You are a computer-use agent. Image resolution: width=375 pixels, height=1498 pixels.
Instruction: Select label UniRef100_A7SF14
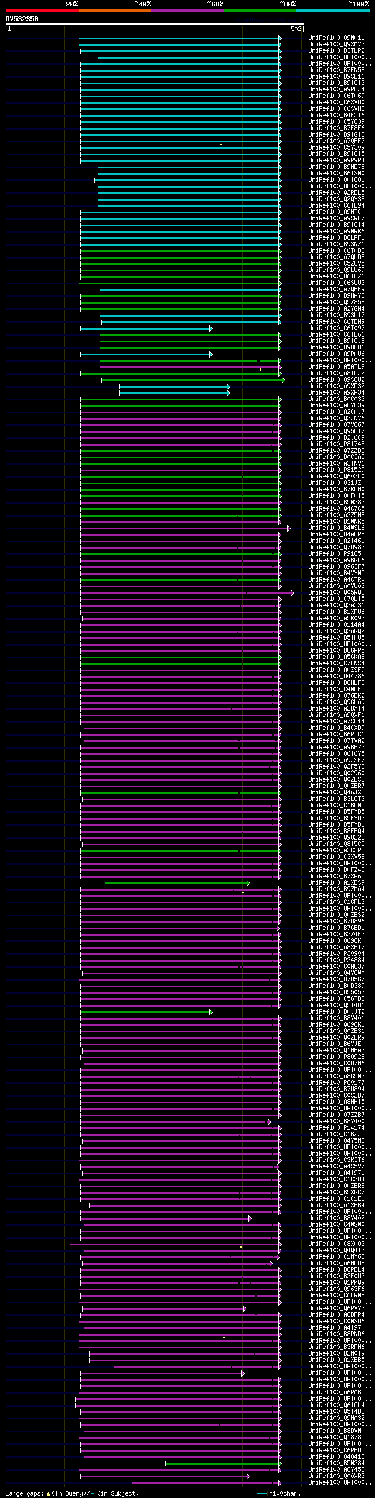(336, 722)
